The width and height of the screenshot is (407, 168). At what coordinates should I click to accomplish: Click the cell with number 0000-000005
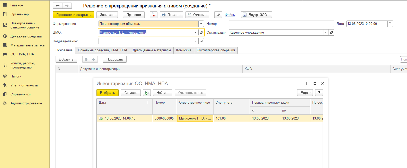[x=165, y=118]
